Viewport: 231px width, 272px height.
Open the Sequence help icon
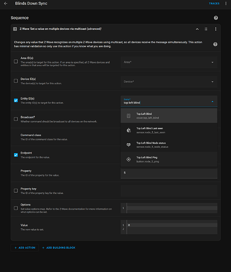click(216, 18)
